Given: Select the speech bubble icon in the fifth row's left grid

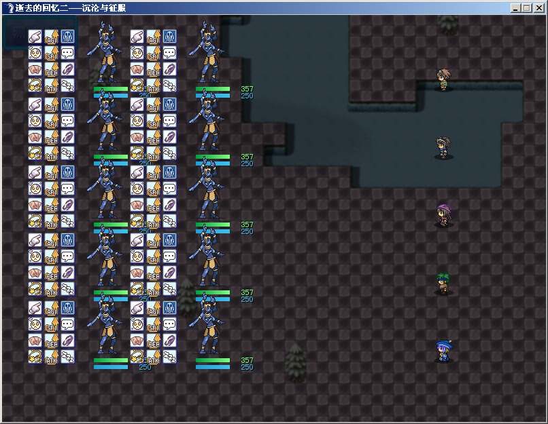Looking at the screenshot, I should click(68, 324).
